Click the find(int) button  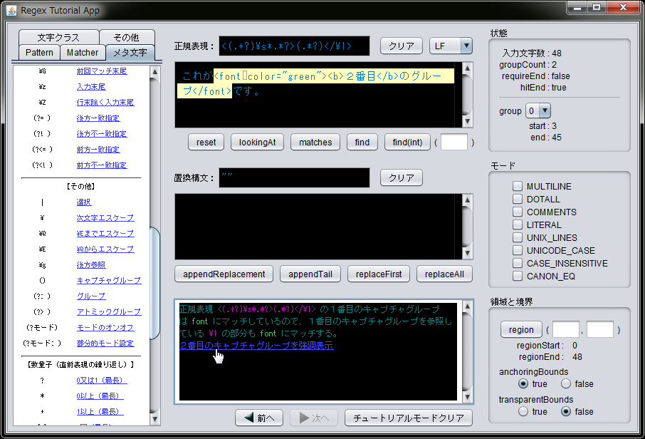(407, 142)
